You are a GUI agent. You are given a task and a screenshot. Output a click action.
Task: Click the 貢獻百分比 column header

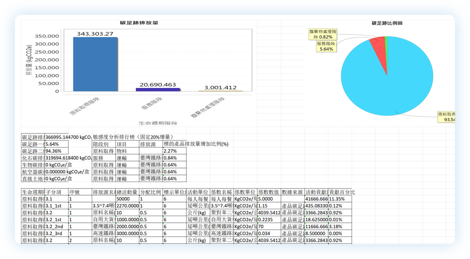click(340, 192)
